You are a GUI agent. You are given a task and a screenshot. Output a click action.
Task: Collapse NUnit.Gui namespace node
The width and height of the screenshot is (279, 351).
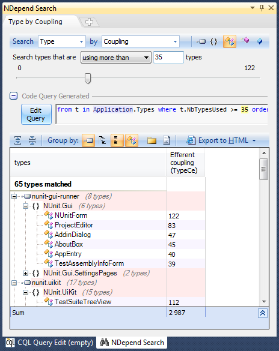click(26, 206)
